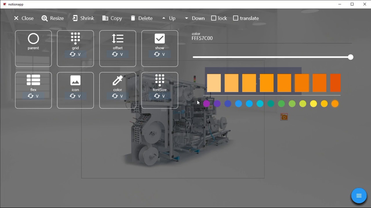Screen dimensions: 371x208
Task: Click the sync V button under show
Action: click(x=160, y=54)
